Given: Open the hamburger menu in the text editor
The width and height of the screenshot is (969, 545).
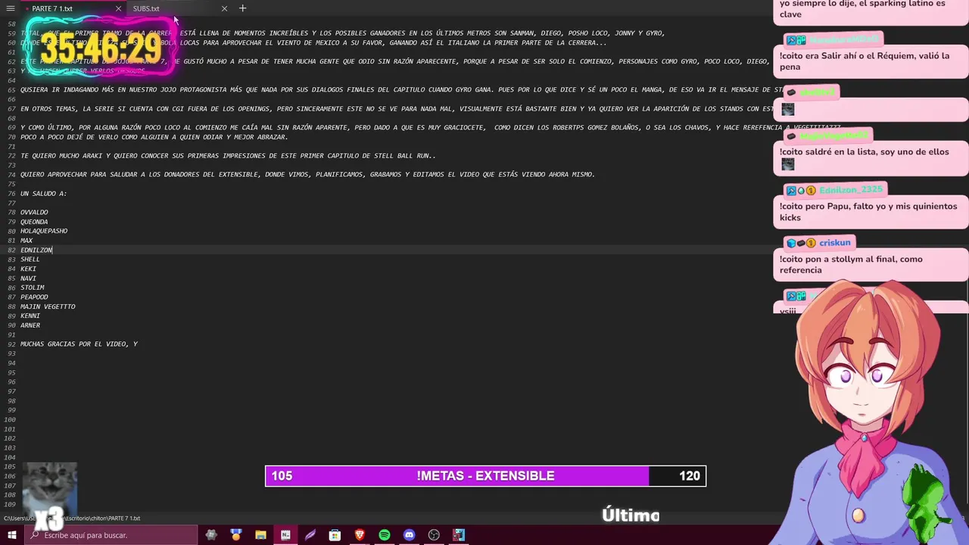Looking at the screenshot, I should pos(11,8).
